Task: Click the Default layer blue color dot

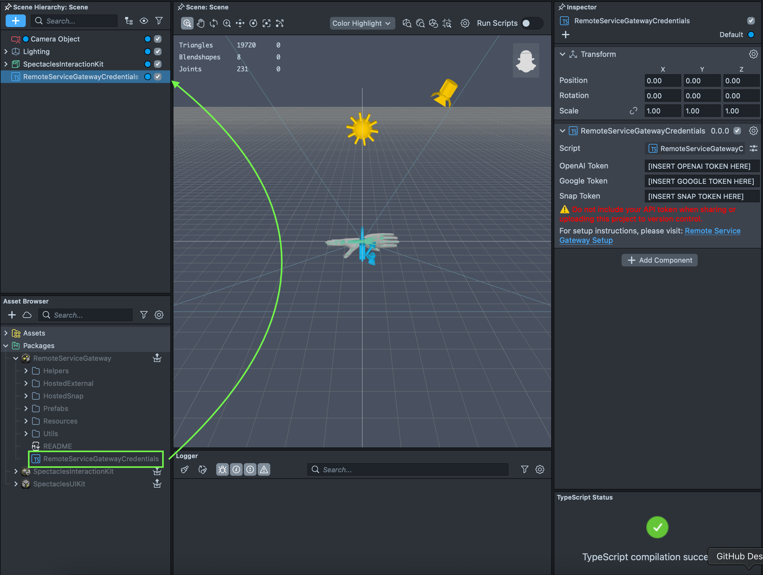Action: pos(750,35)
